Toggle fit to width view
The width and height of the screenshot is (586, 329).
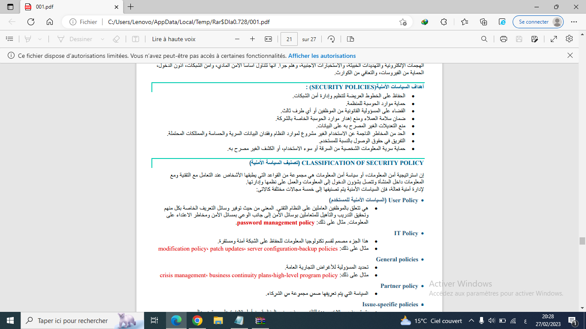(268, 39)
